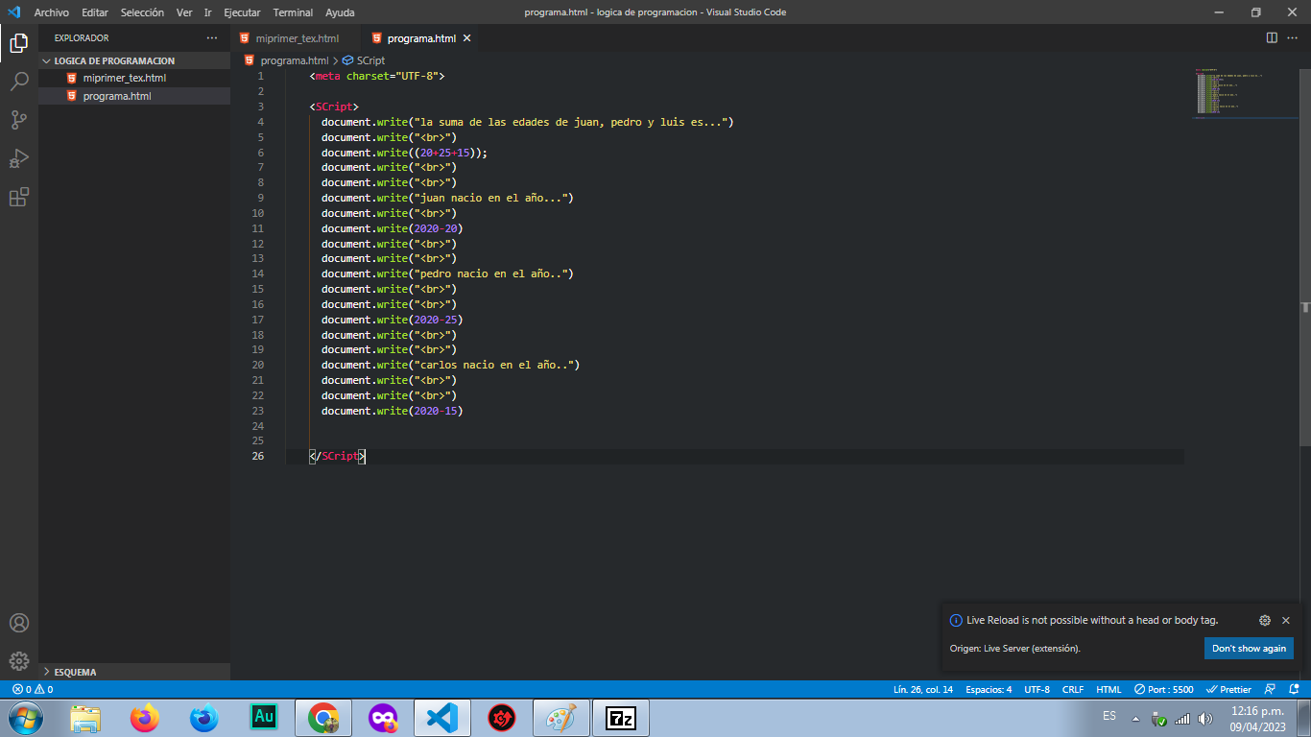The height and width of the screenshot is (737, 1311).
Task: Open the Archivo menu
Action: (52, 12)
